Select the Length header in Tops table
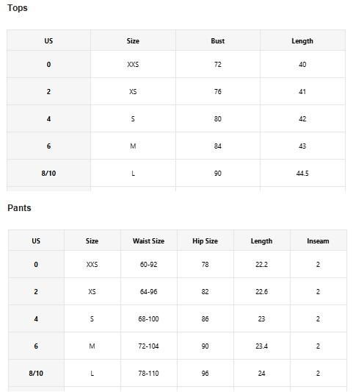The image size is (353, 392). (302, 40)
